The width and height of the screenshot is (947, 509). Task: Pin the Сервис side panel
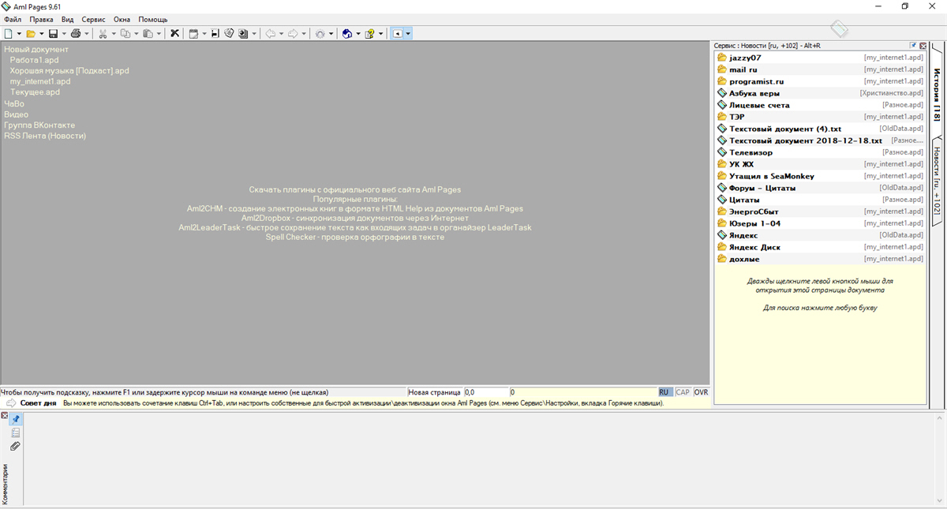pos(913,46)
